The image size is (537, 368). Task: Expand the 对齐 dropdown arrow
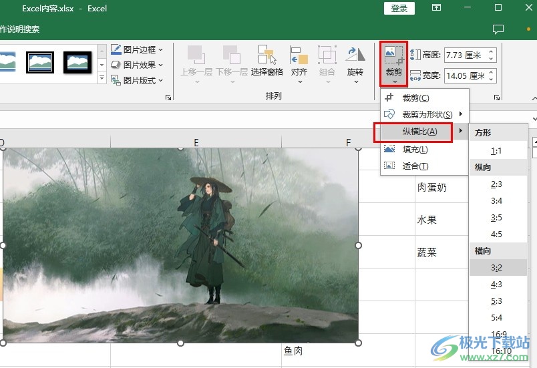point(300,82)
